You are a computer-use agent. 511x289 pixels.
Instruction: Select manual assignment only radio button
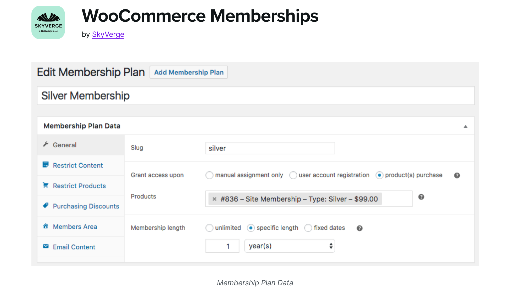(209, 175)
